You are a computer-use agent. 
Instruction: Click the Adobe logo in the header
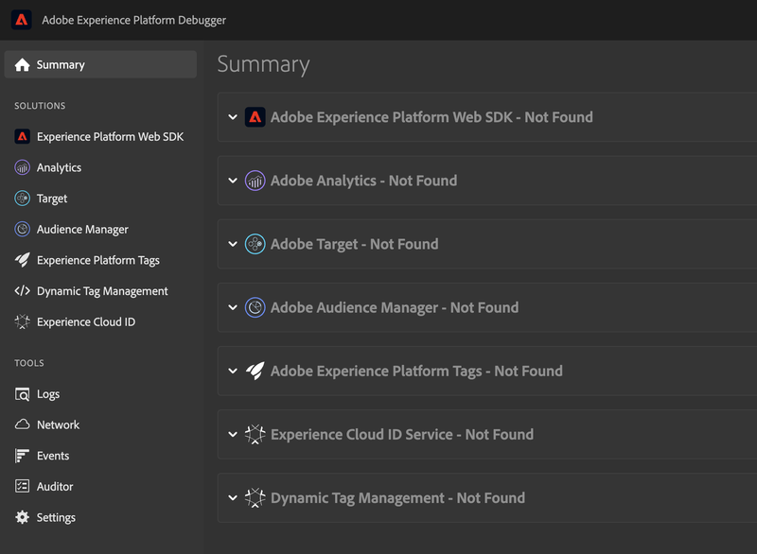pos(21,20)
